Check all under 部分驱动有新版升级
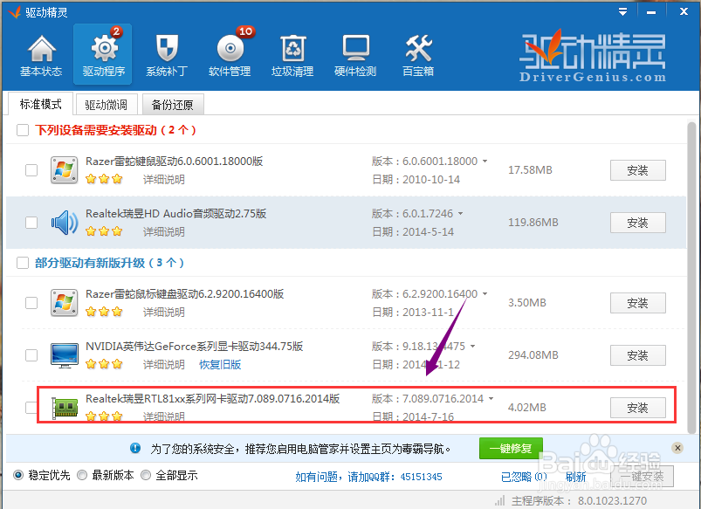 [23, 263]
